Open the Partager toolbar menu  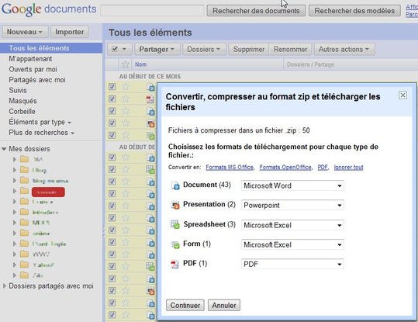click(x=157, y=50)
